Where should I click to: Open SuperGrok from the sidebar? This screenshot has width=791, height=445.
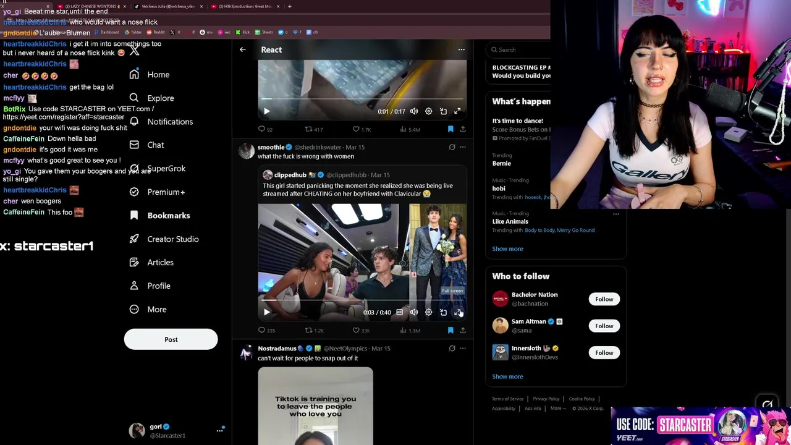pyautogui.click(x=158, y=169)
